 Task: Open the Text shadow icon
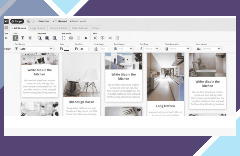tap(22, 38)
